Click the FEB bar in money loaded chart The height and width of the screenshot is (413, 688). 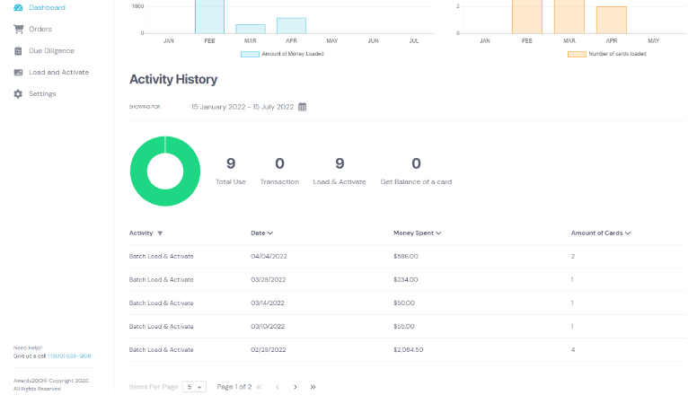(x=210, y=17)
